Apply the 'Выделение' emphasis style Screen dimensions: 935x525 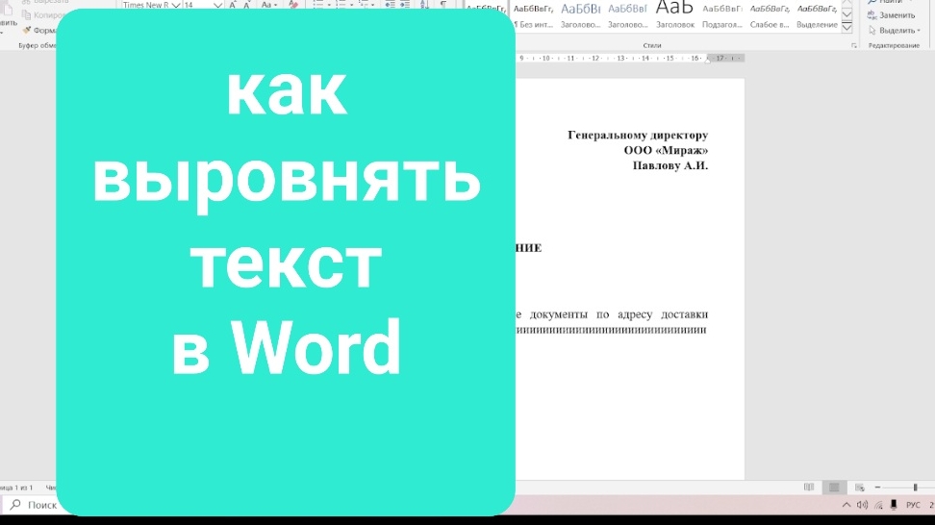[817, 15]
